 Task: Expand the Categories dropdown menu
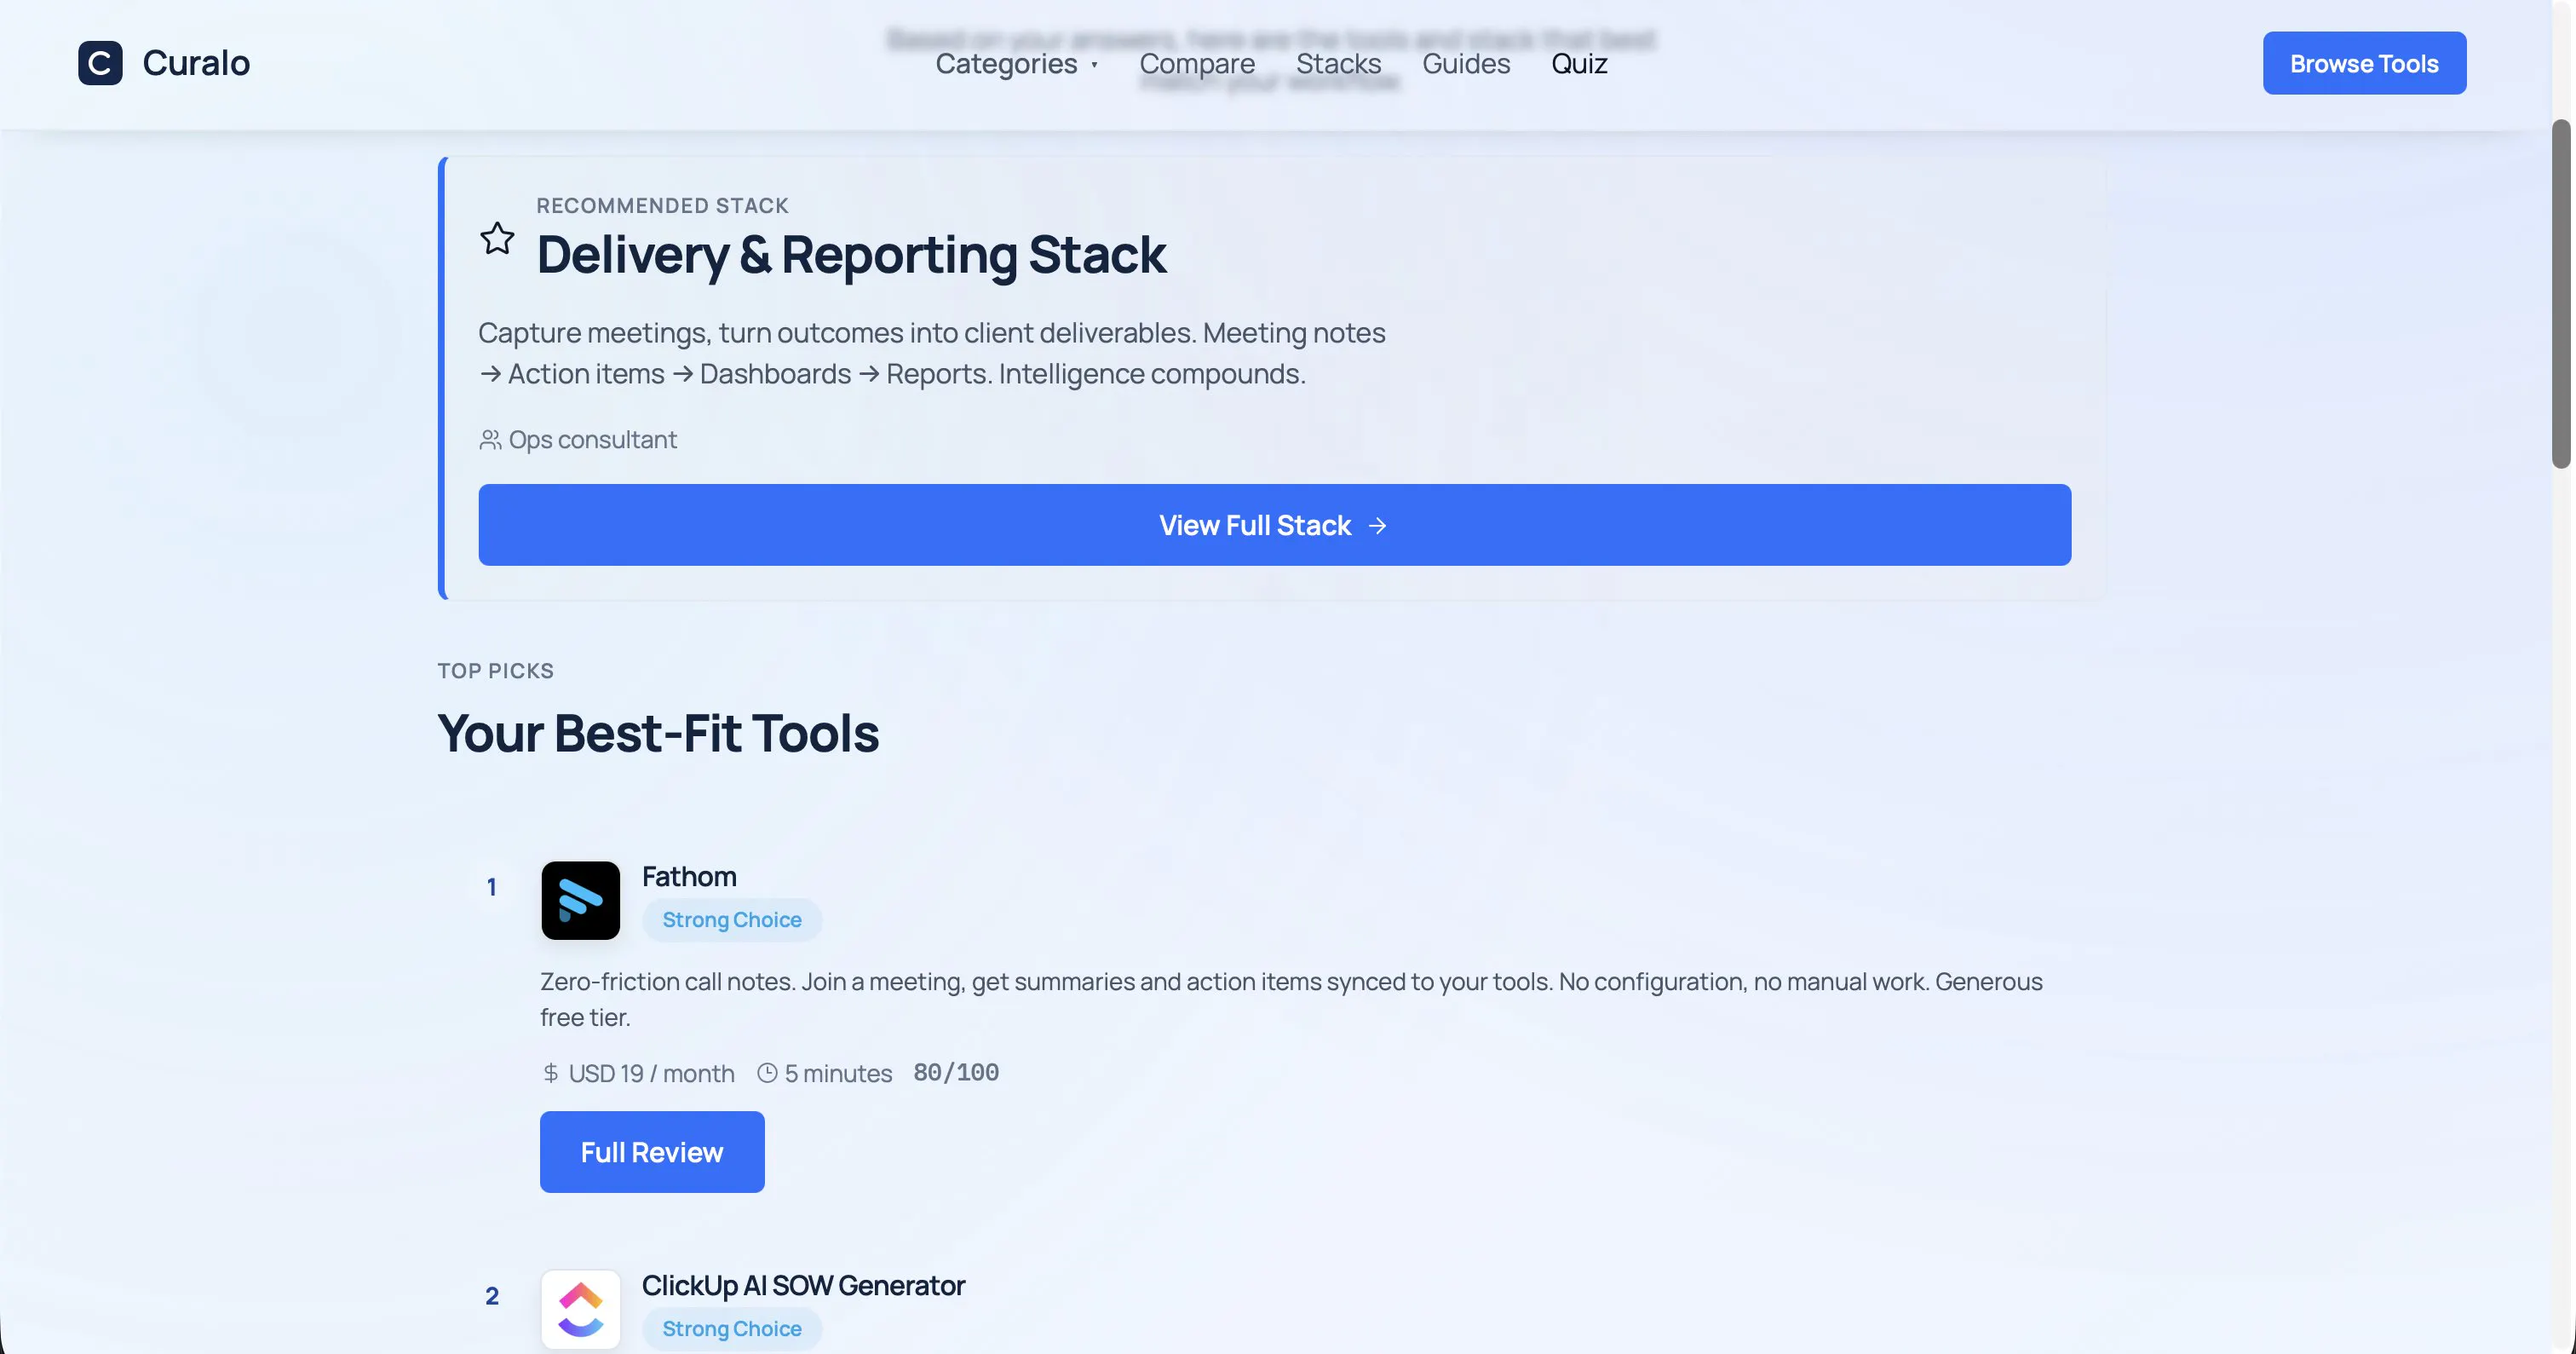1017,64
